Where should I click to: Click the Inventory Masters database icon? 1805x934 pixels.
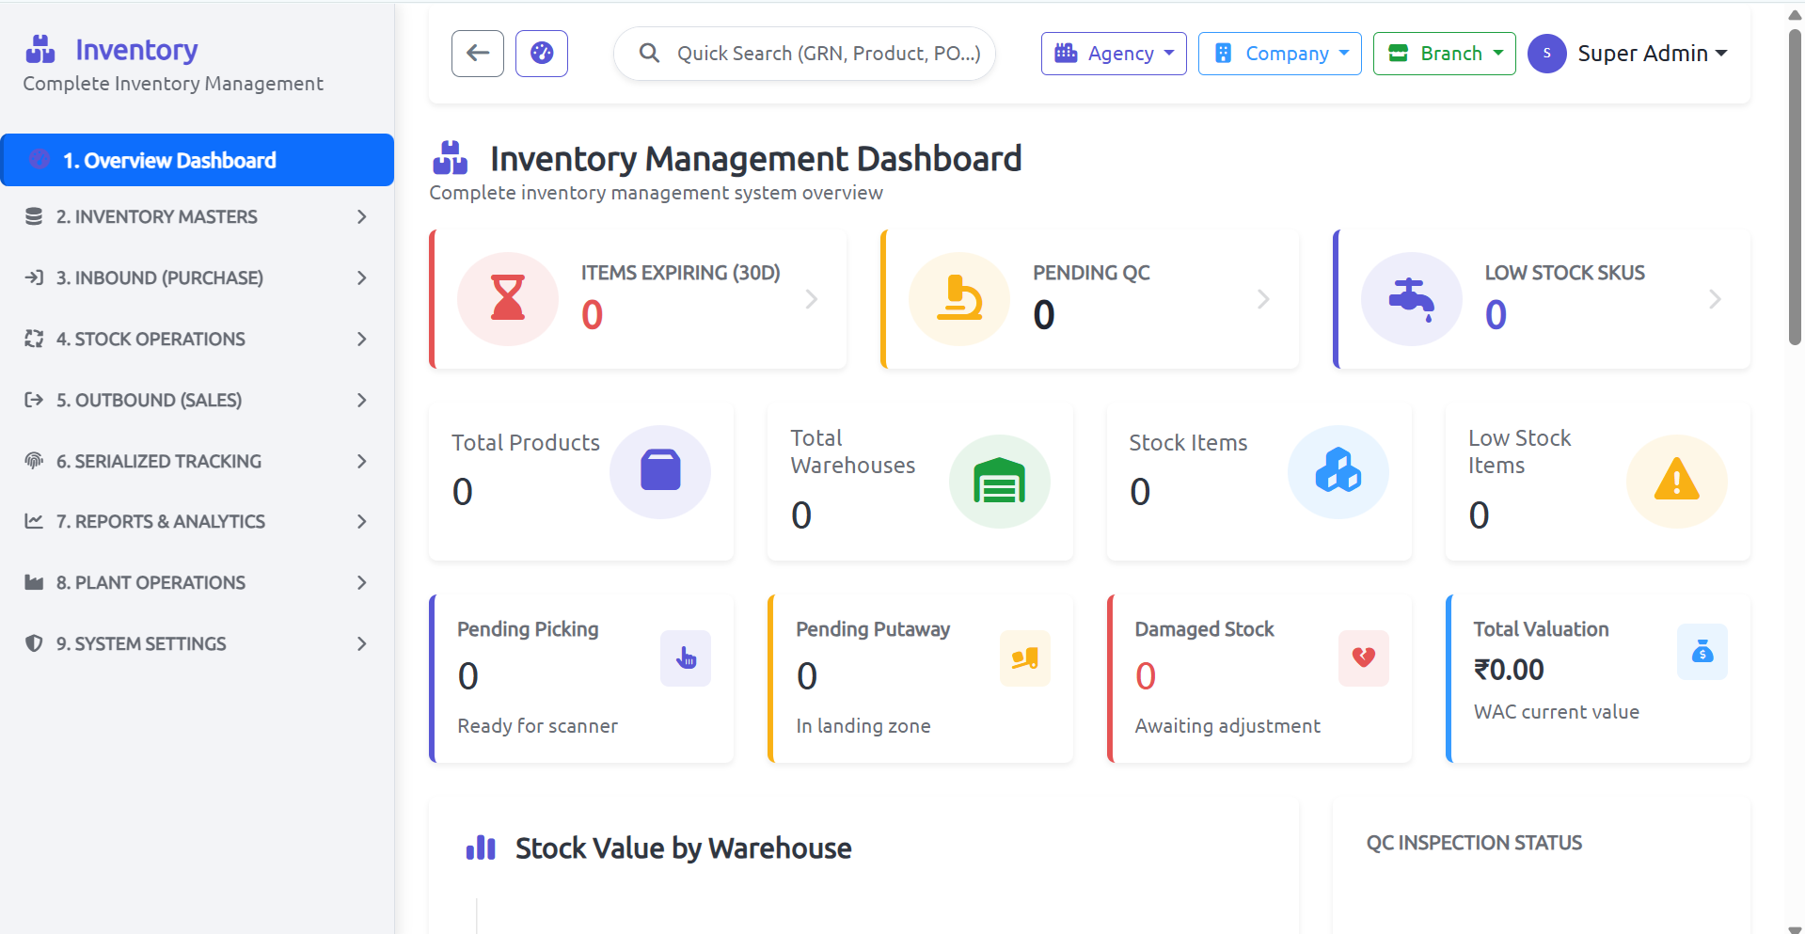(x=34, y=216)
